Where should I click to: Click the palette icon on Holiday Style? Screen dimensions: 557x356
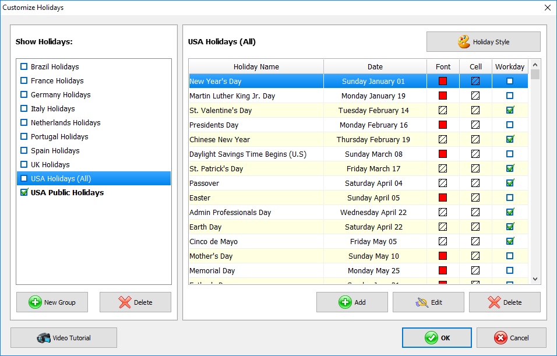click(464, 41)
